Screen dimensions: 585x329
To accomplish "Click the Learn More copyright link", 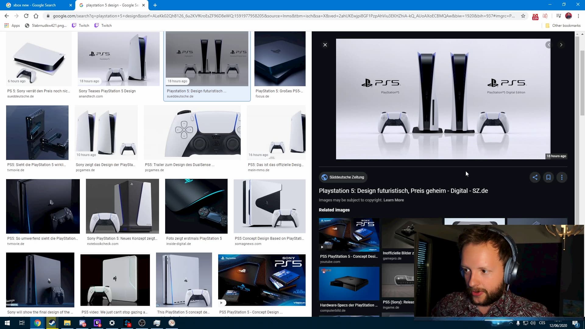I will pyautogui.click(x=394, y=200).
